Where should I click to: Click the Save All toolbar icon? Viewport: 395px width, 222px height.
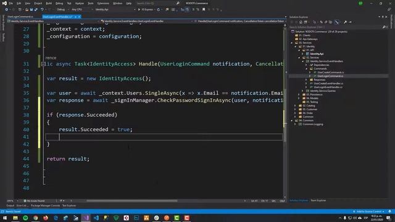[36, 10]
